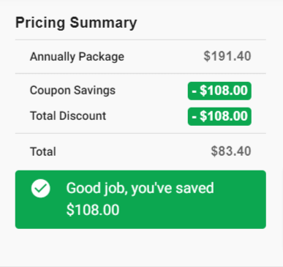The image size is (283, 267).
Task: Click the blank area below the green banner
Action: pos(140,247)
